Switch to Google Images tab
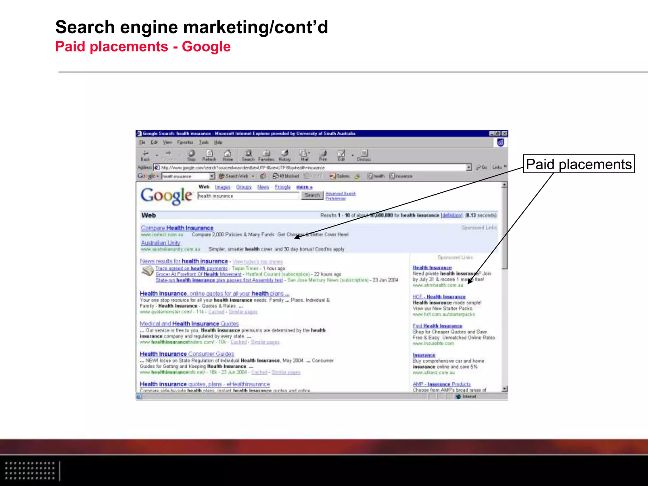Image resolution: width=648 pixels, height=486 pixels. [223, 187]
